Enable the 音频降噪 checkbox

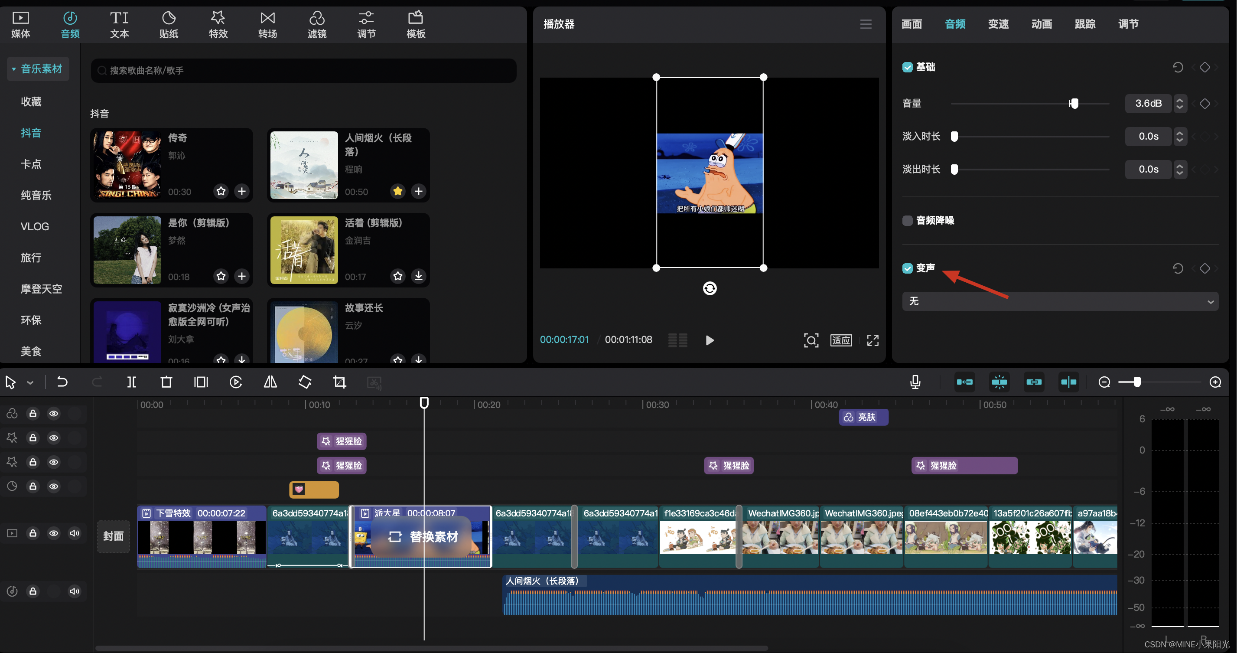907,221
